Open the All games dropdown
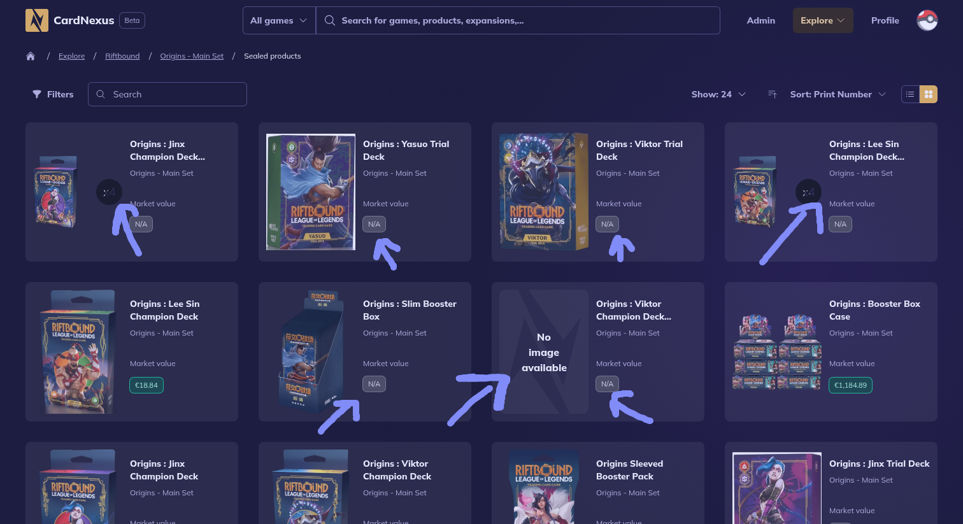Viewport: 963px width, 524px height. pyautogui.click(x=278, y=20)
